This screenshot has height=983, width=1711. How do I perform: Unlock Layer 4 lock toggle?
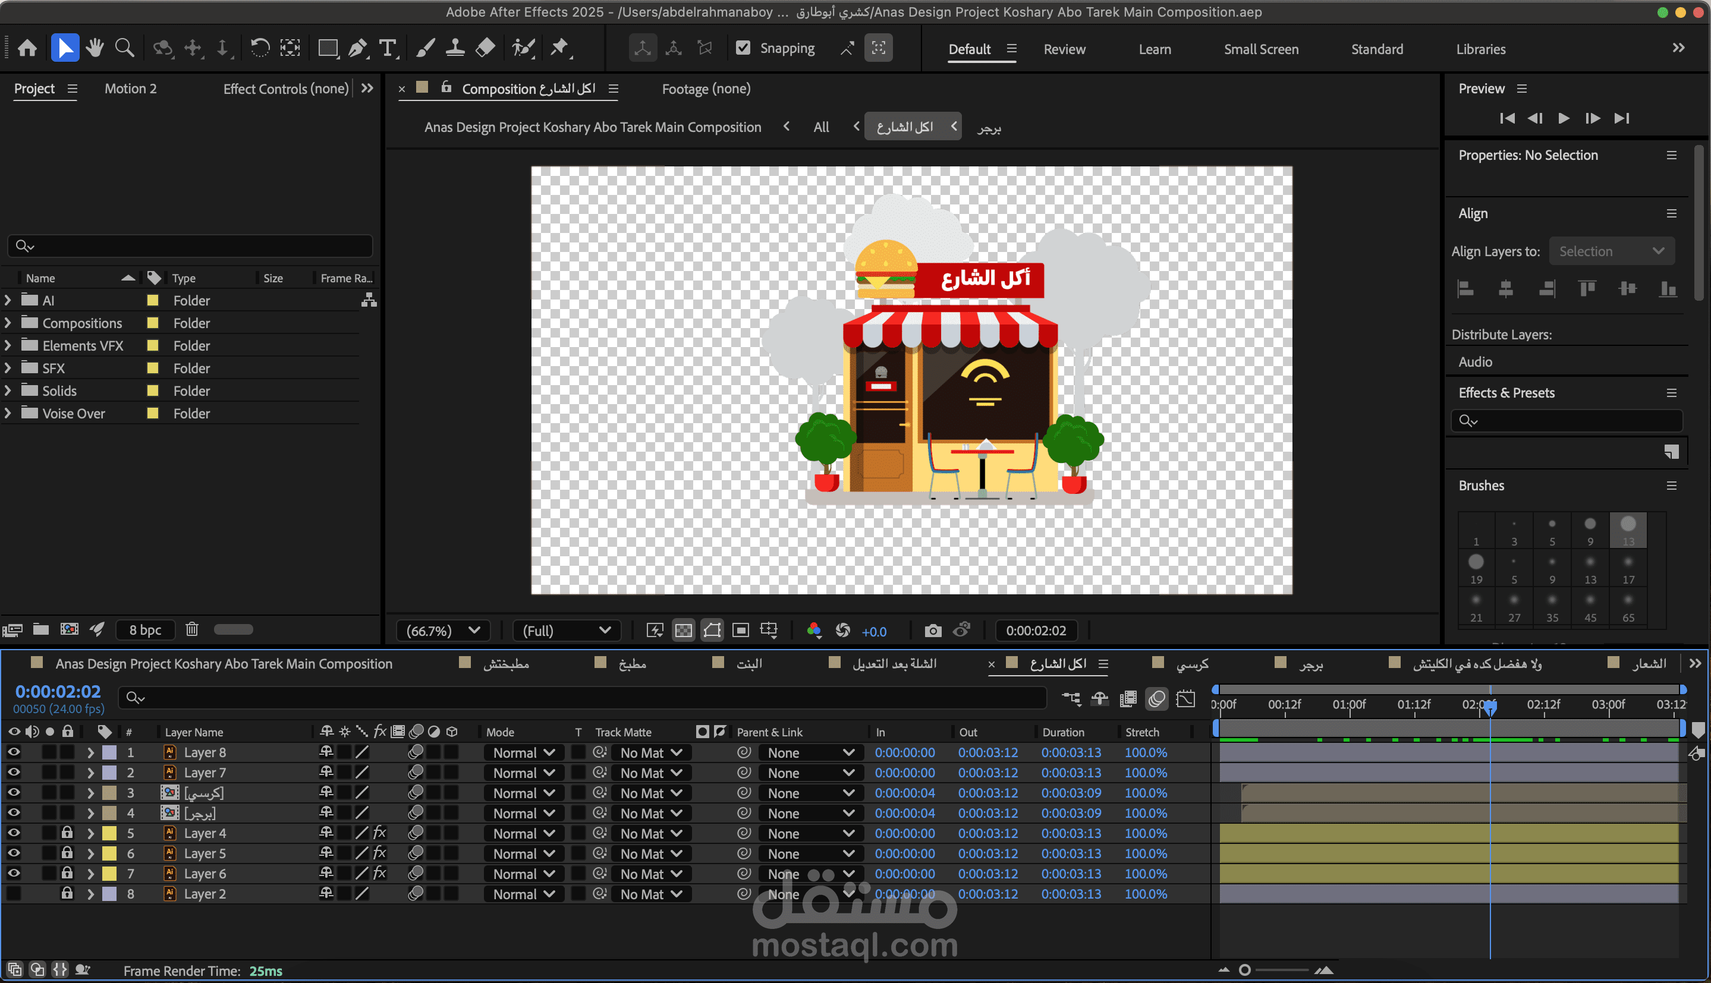[67, 833]
